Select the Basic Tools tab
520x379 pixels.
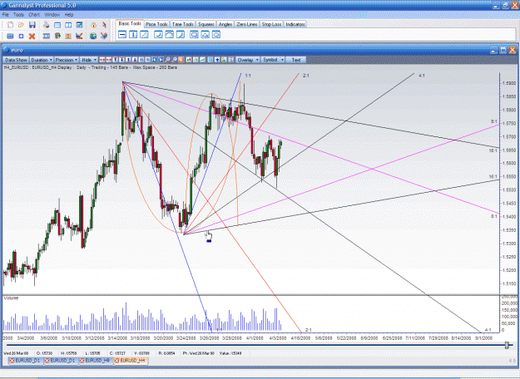(x=130, y=24)
